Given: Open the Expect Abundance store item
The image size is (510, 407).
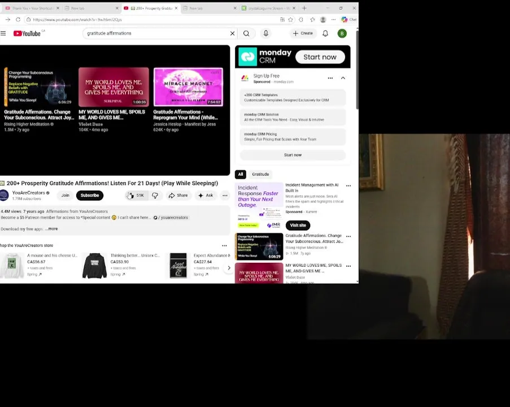Looking at the screenshot, I should click(198, 265).
